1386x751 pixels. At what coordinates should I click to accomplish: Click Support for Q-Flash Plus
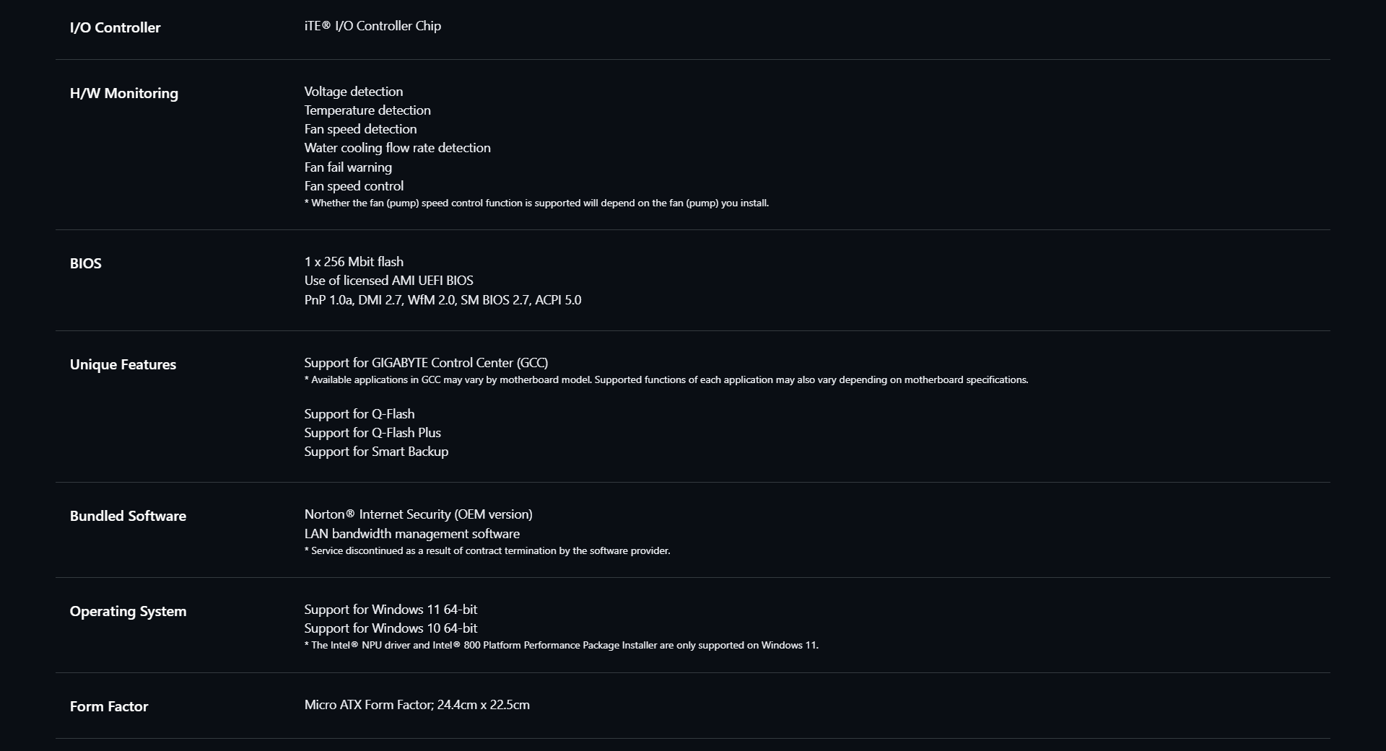point(372,433)
